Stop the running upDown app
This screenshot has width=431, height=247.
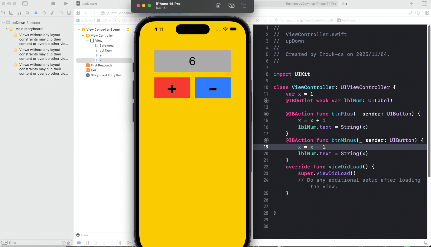53,4
